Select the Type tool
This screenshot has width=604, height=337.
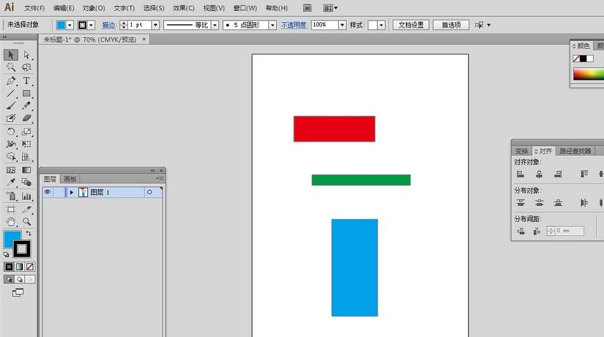tap(27, 81)
